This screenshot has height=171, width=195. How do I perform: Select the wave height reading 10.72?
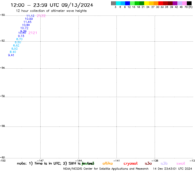[24, 28]
